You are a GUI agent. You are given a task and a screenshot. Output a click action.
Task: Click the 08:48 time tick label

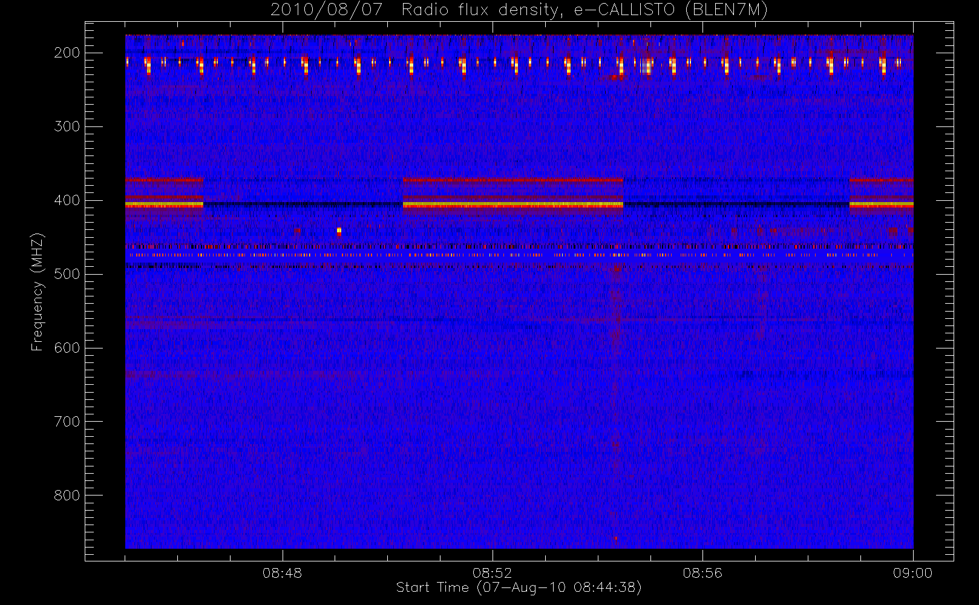[x=282, y=573]
